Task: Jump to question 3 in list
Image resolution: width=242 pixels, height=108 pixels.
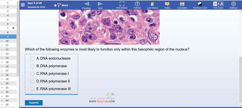Action: click(x=8, y=11)
